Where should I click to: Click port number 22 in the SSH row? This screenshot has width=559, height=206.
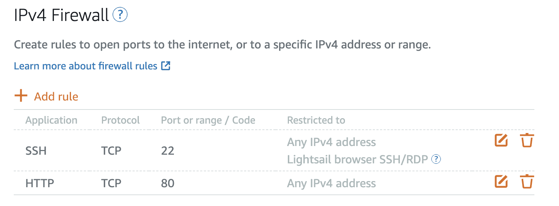click(168, 150)
